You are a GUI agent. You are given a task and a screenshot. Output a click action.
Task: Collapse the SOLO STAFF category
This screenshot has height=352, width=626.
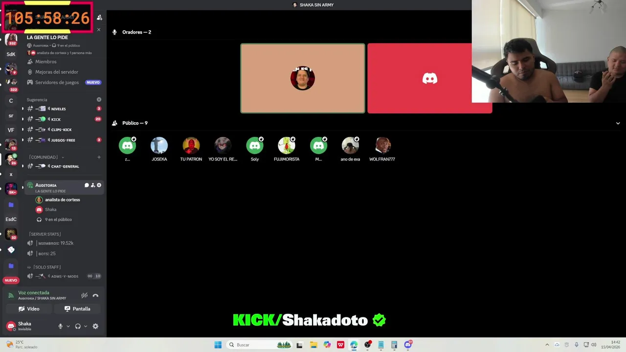pyautogui.click(x=44, y=267)
